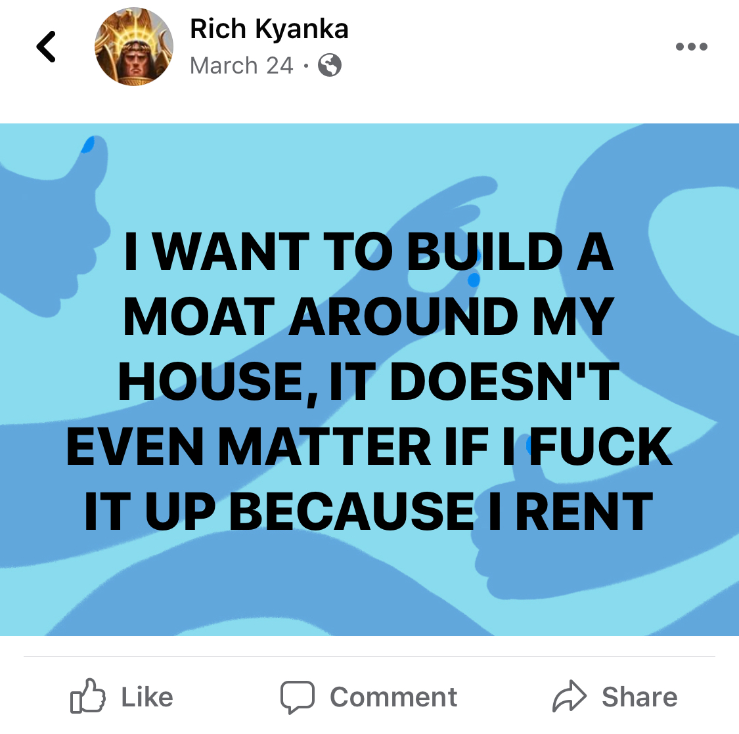Open Rich Kyanka's profile picture
This screenshot has height=734, width=739.
point(134,47)
